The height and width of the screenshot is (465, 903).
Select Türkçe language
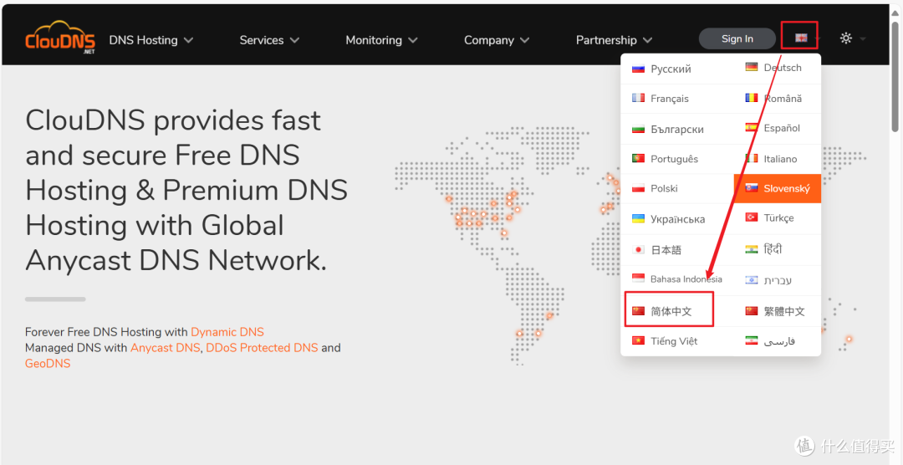(x=778, y=217)
